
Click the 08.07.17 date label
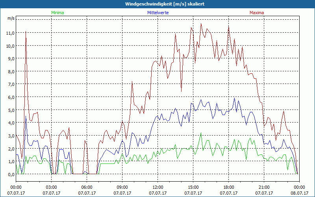[x=299, y=193]
